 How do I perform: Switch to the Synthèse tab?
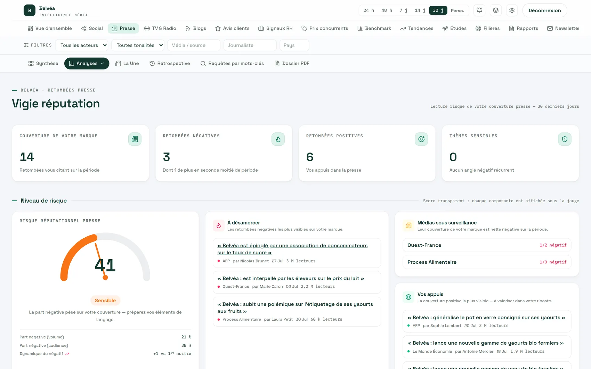point(43,63)
